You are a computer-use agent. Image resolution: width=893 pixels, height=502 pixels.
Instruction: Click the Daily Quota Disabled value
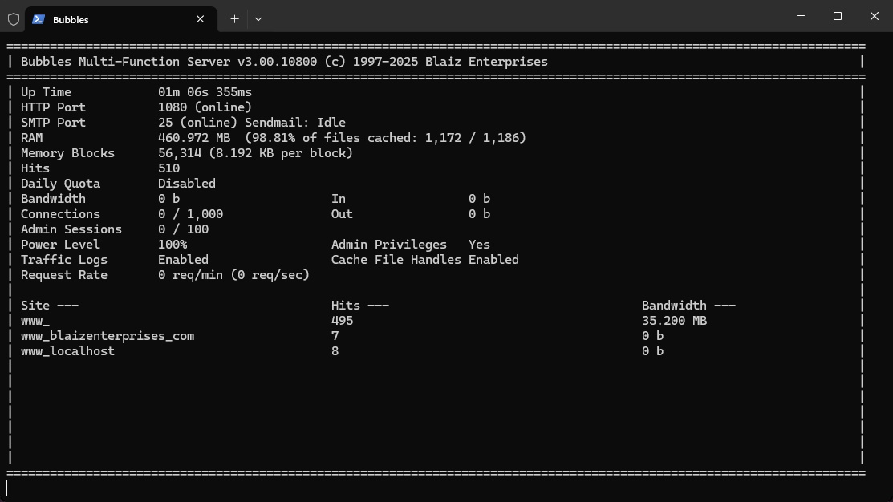pyautogui.click(x=187, y=184)
